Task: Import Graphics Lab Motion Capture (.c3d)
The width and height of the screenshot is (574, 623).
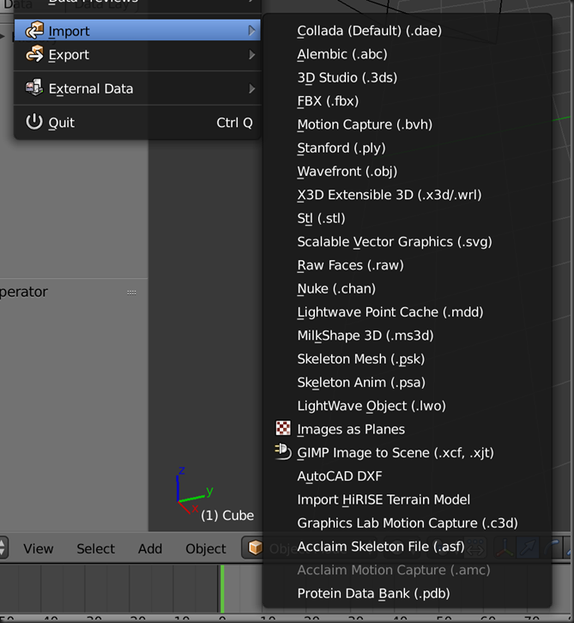Action: point(408,523)
